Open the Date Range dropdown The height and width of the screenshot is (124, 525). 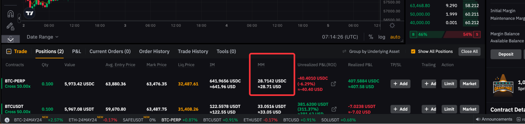(x=42, y=37)
